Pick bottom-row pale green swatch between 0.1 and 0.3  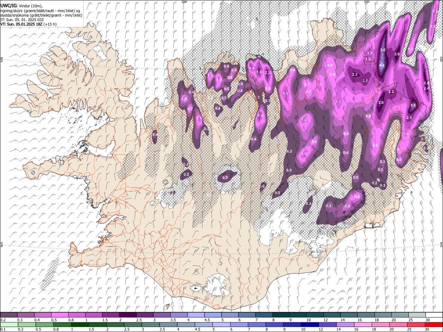pyautogui.click(x=9, y=324)
